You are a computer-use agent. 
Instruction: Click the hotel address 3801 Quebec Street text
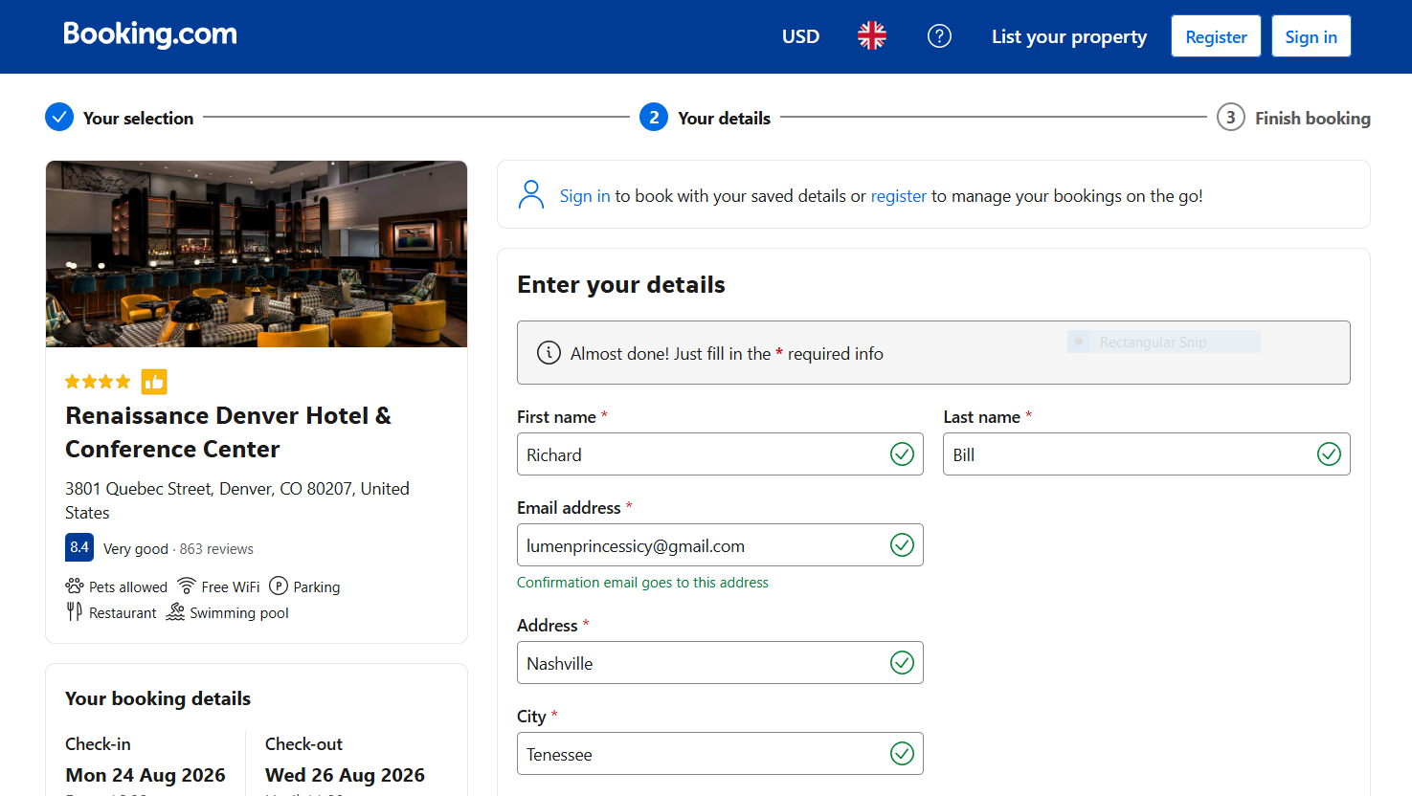point(237,500)
